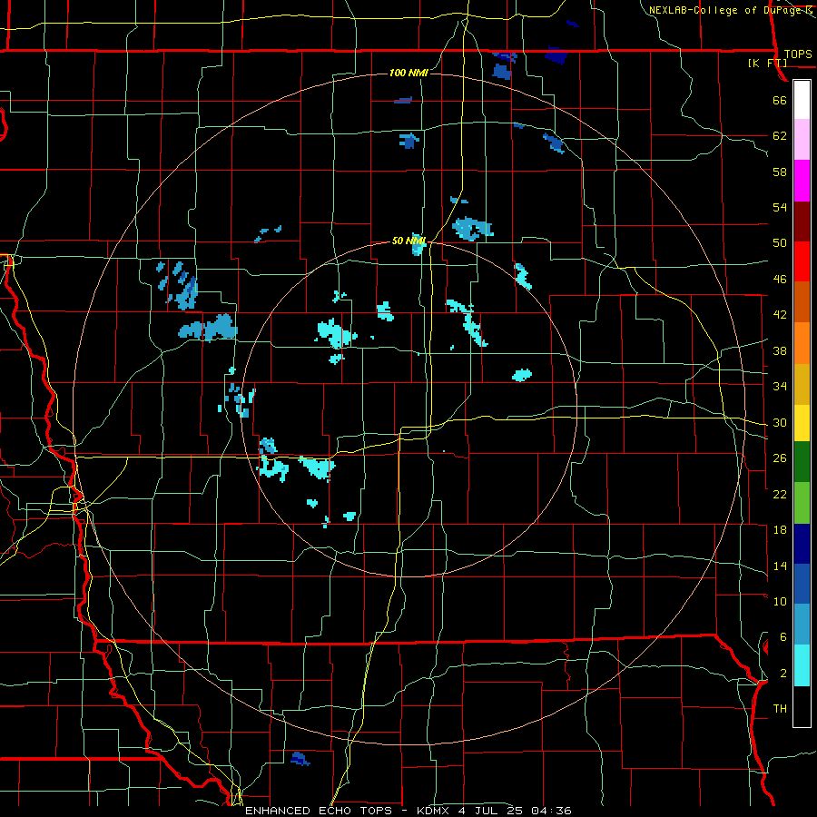Click the light green legend swatch

(802, 503)
